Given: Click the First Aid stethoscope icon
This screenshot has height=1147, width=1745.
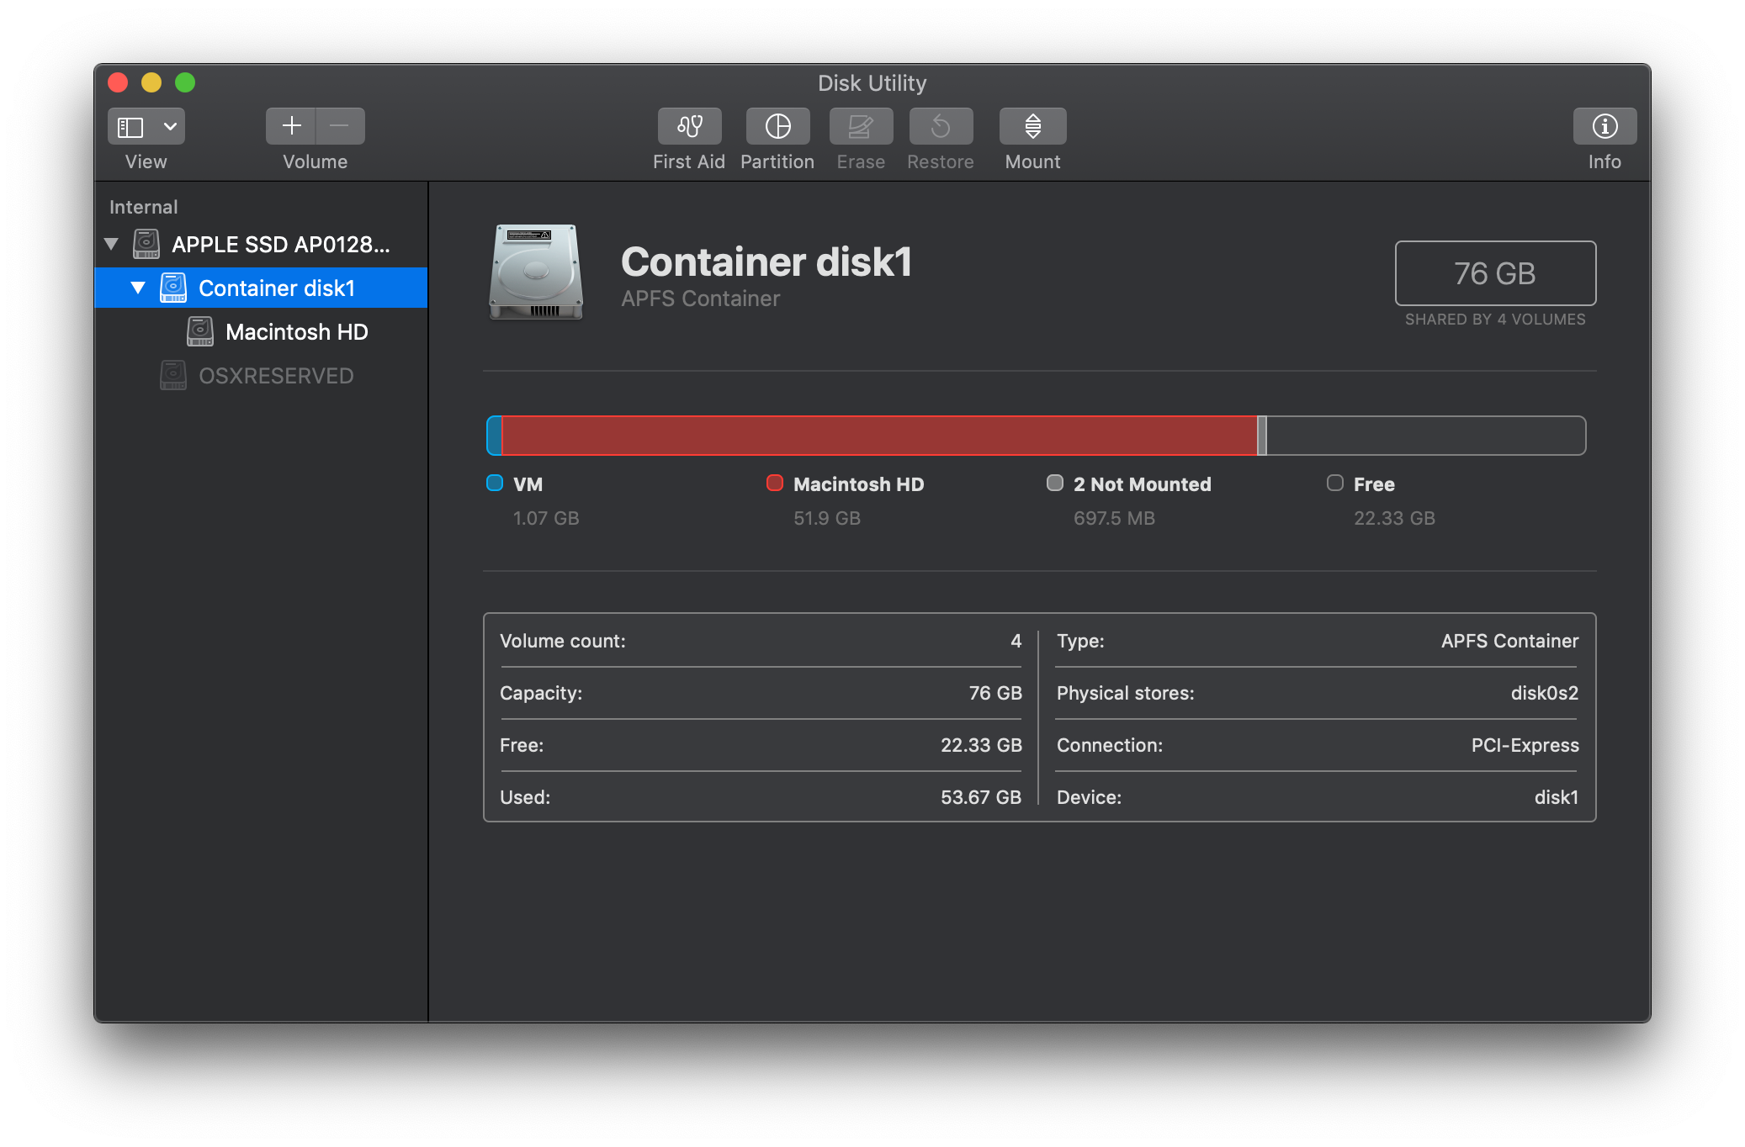Looking at the screenshot, I should click(x=689, y=126).
